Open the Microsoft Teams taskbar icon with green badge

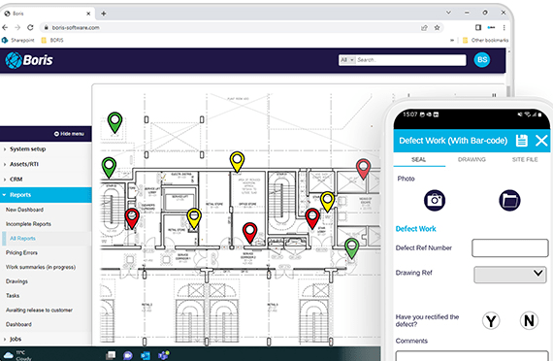click(163, 355)
